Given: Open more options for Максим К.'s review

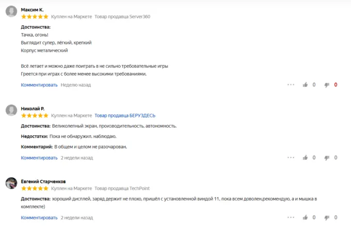Looking at the screenshot, I should tap(291, 85).
